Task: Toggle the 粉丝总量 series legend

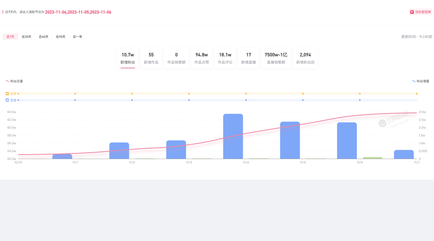Action: point(16,81)
